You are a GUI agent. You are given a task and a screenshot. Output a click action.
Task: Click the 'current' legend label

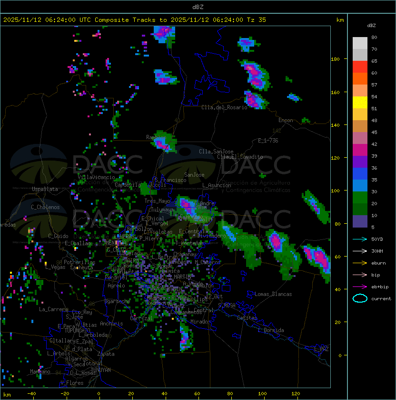(381, 299)
